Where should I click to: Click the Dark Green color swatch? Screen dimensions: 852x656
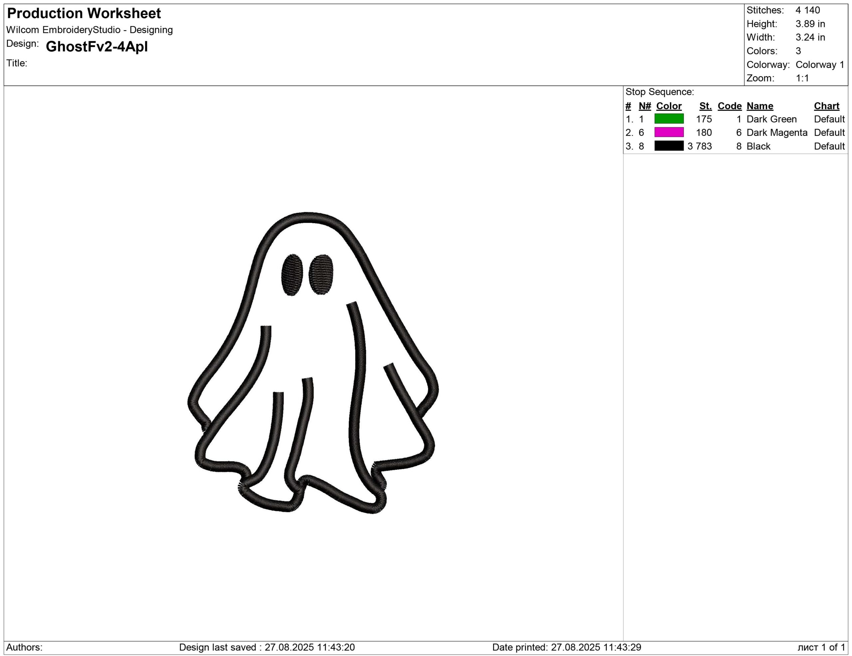click(x=669, y=119)
